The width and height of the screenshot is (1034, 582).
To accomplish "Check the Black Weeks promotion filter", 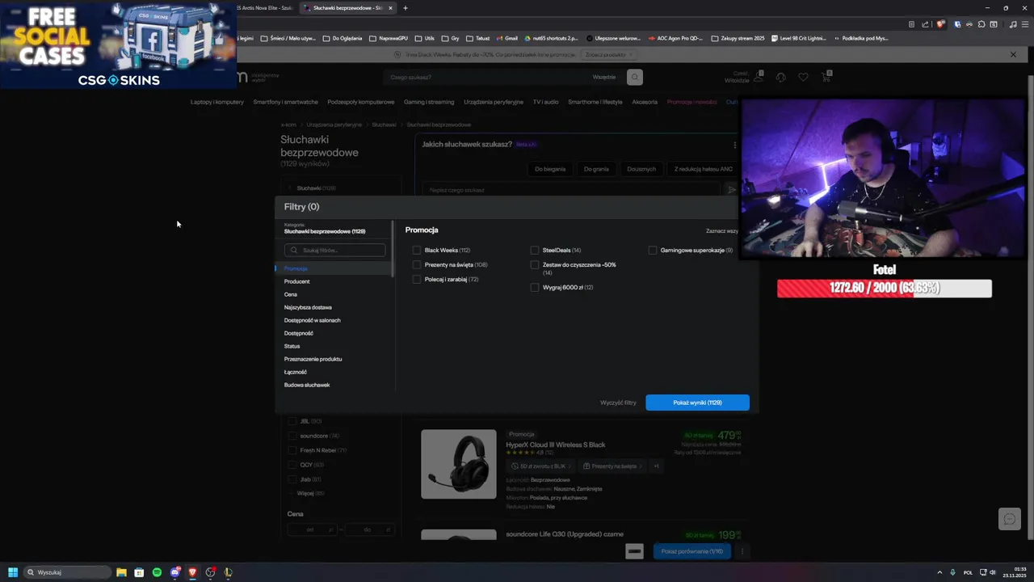I will coord(417,251).
